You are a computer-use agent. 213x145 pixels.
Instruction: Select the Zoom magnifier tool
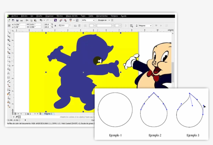9,44
